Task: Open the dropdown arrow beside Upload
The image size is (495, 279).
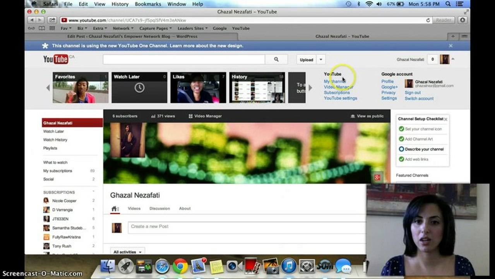Action: [x=321, y=60]
